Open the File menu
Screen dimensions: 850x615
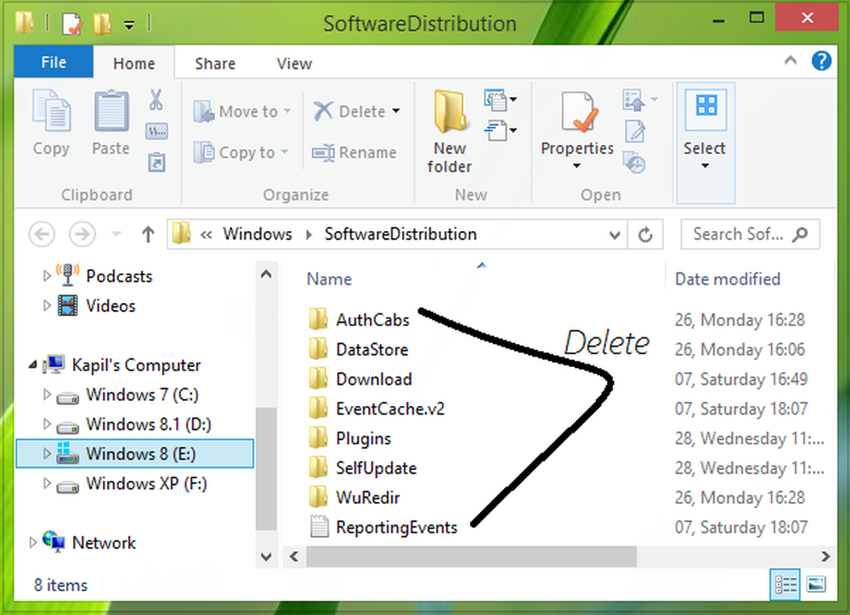pos(54,63)
